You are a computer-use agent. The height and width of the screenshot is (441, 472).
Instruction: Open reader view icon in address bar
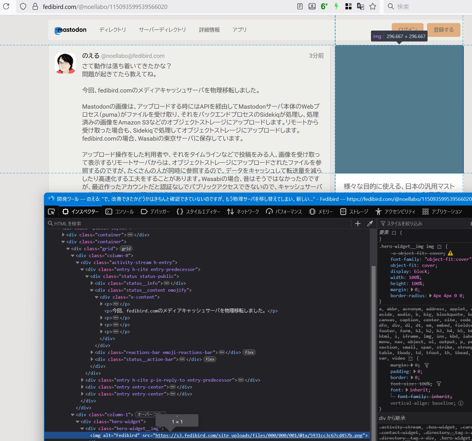(x=300, y=6)
